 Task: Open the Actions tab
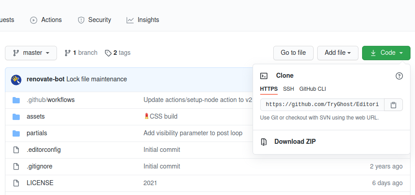click(46, 20)
